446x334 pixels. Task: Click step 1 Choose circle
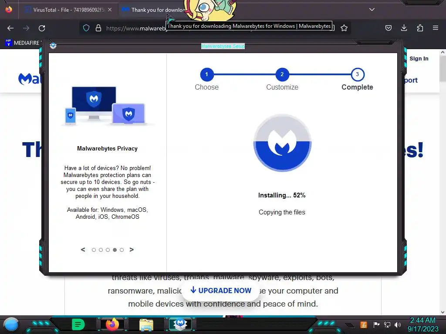(x=206, y=74)
